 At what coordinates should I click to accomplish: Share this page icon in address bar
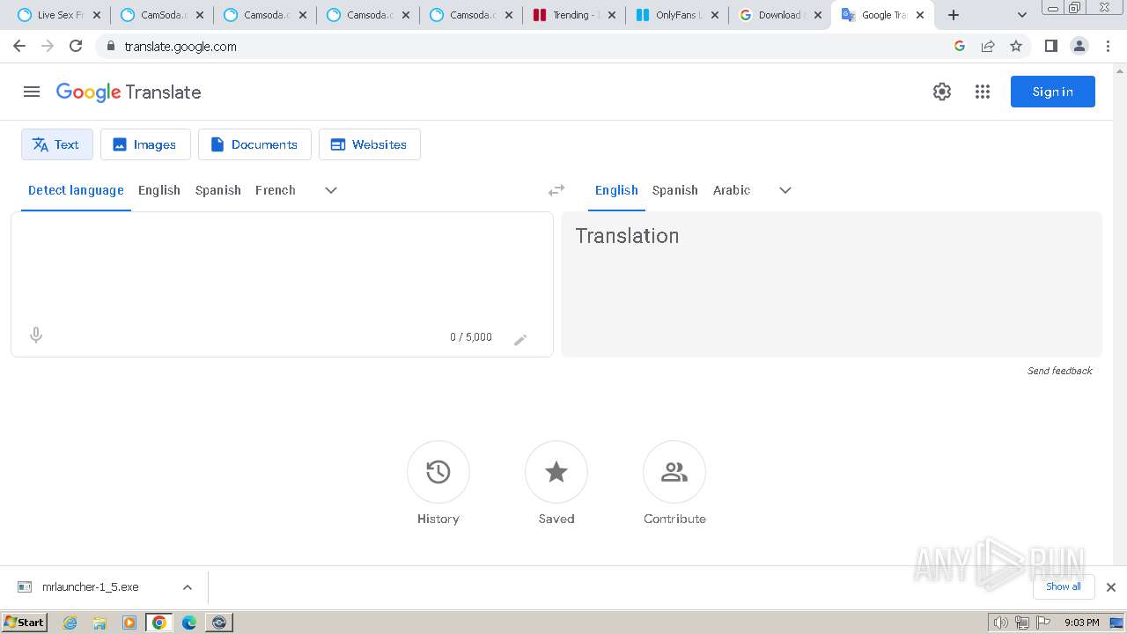pos(988,46)
